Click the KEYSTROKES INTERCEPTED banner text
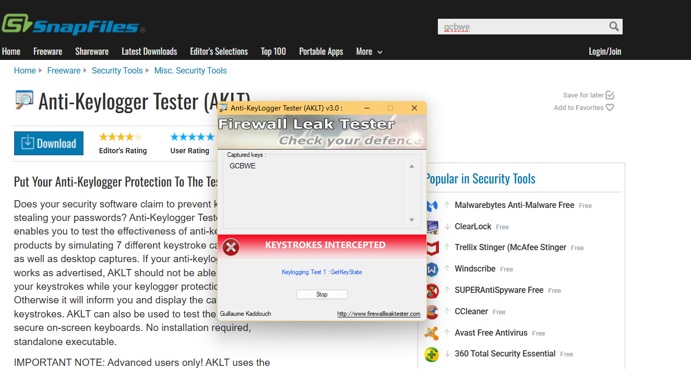 point(325,245)
